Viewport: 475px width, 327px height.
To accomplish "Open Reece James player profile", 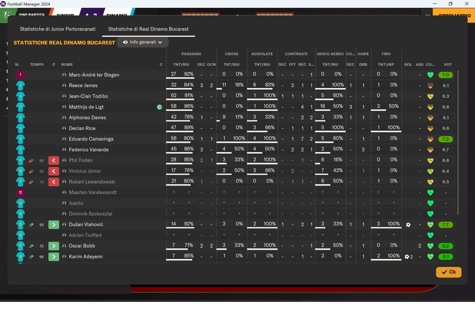I will [83, 85].
